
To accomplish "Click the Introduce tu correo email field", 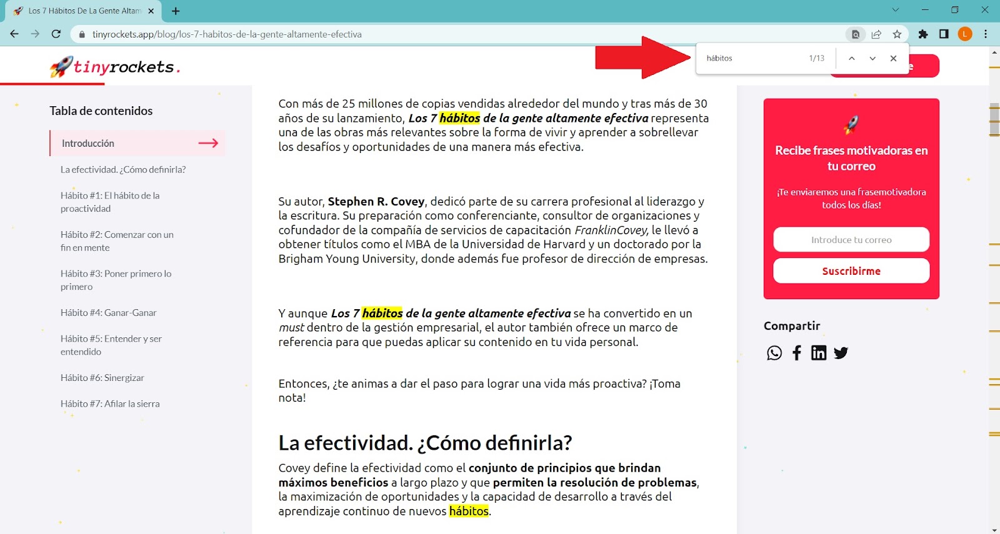I will pyautogui.click(x=851, y=239).
